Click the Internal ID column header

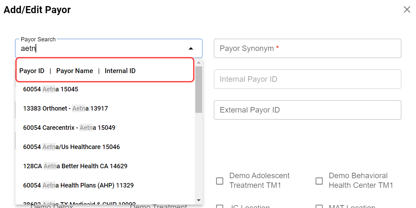pyautogui.click(x=120, y=71)
